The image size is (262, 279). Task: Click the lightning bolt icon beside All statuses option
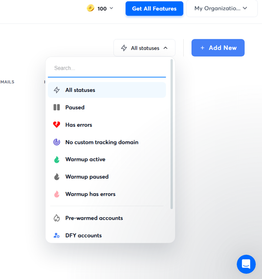[57, 90]
